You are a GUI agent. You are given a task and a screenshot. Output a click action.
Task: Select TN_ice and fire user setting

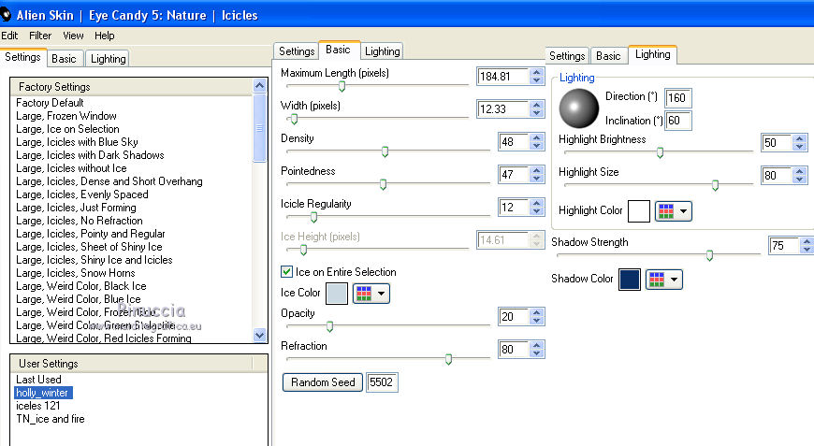(x=51, y=419)
